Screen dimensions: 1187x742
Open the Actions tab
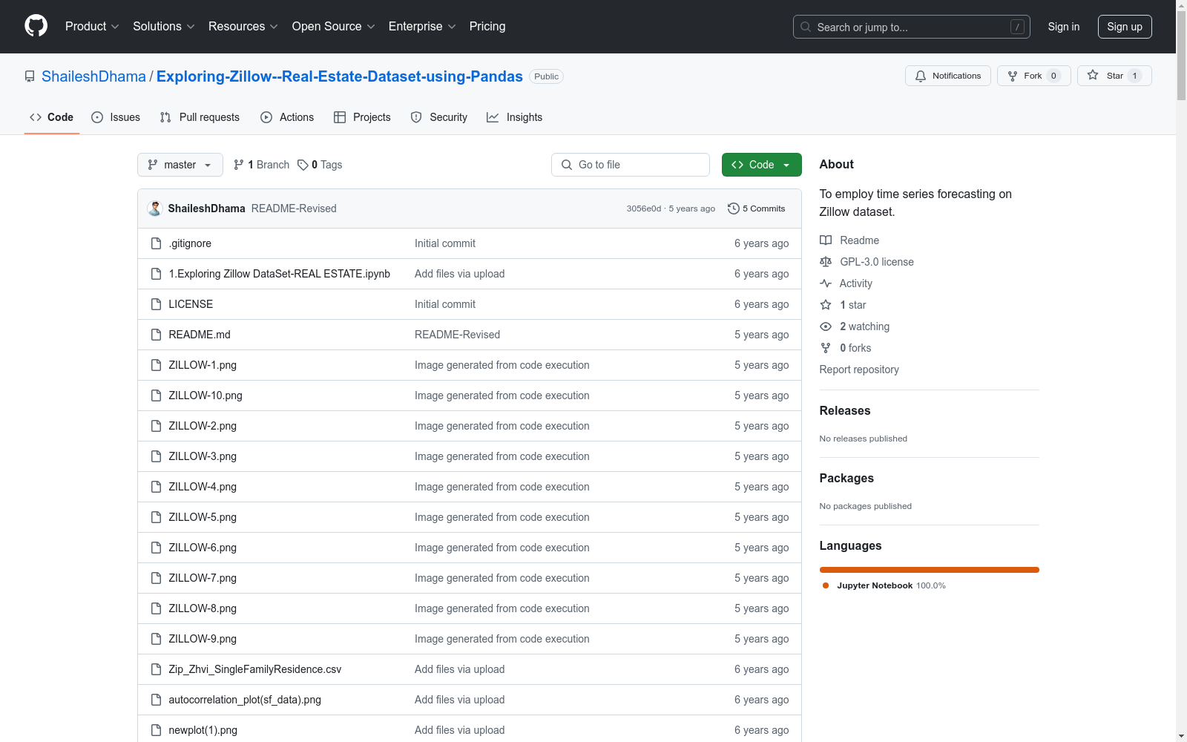click(287, 117)
